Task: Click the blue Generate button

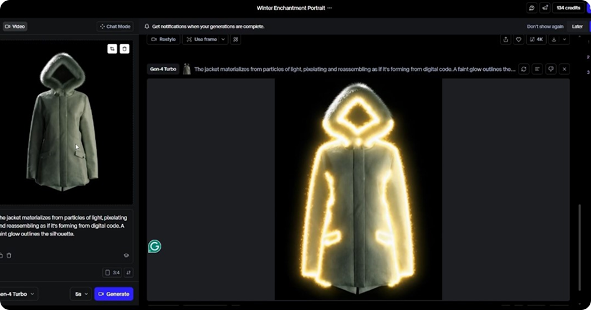Action: [113, 294]
